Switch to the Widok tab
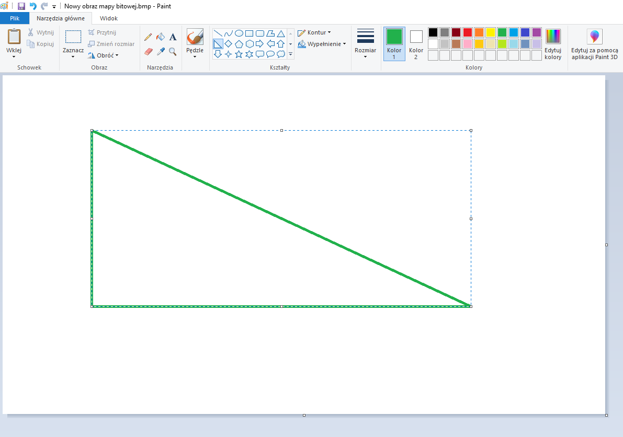 coord(109,18)
